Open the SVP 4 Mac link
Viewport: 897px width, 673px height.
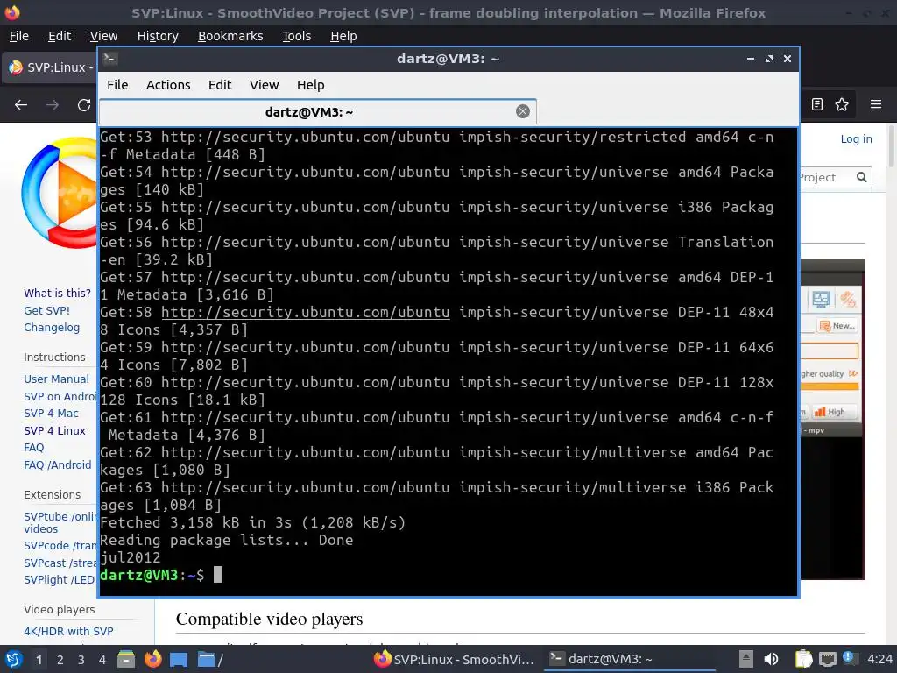point(51,414)
